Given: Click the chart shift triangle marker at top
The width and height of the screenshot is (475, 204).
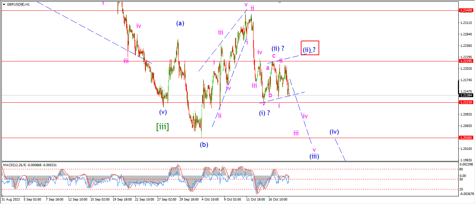Looking at the screenshot, I should (280, 2).
